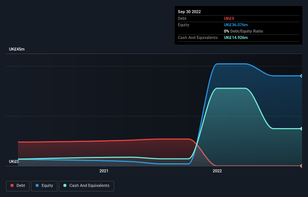The width and height of the screenshot is (308, 197).
Task: Click the 2021 x-axis label
Action: (104, 171)
